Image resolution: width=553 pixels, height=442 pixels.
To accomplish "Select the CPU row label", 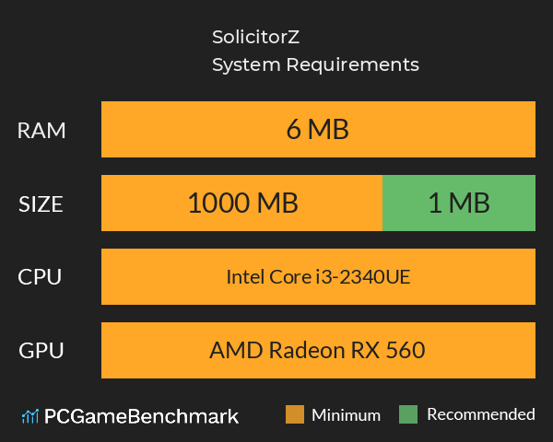I will 41,276.
